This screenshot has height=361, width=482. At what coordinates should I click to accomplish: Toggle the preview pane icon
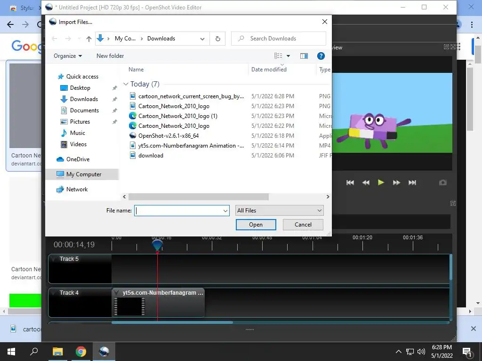click(x=304, y=56)
